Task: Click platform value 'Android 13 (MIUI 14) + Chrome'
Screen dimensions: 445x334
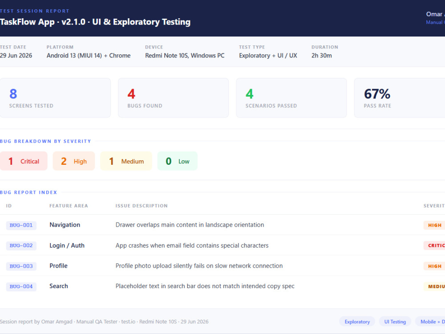Action: point(89,55)
